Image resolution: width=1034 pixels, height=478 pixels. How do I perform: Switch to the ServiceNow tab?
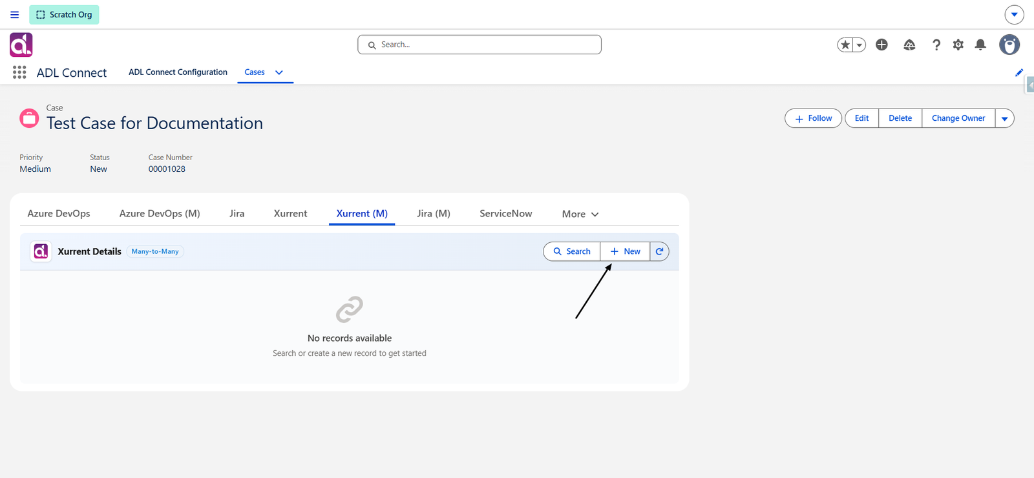(506, 213)
